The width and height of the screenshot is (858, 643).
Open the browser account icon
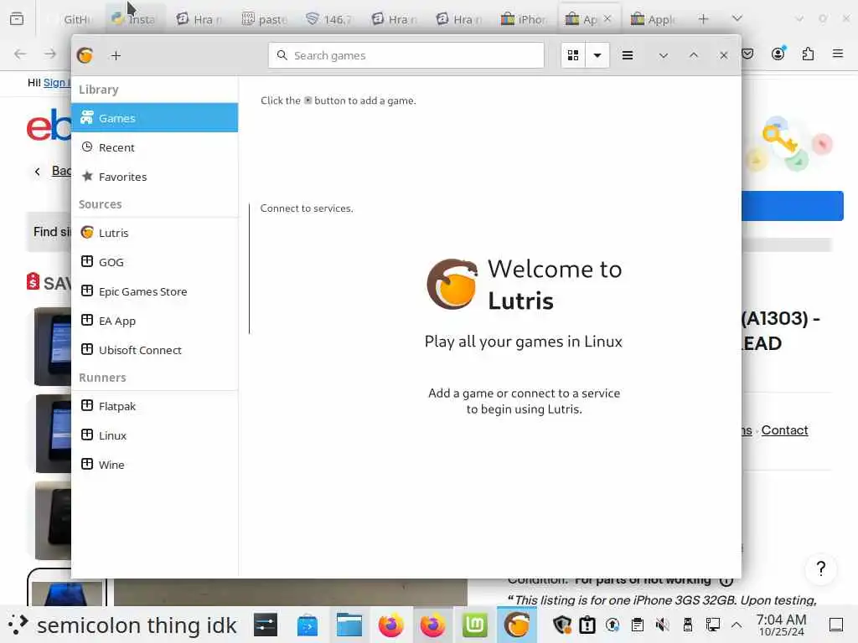[778, 54]
